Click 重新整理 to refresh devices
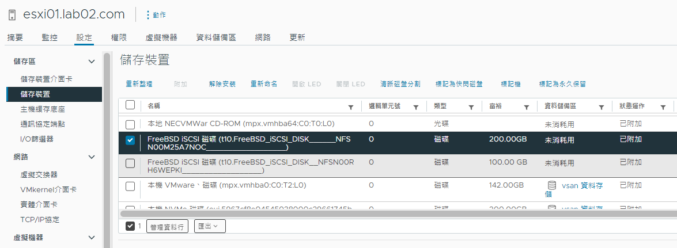 pos(139,84)
